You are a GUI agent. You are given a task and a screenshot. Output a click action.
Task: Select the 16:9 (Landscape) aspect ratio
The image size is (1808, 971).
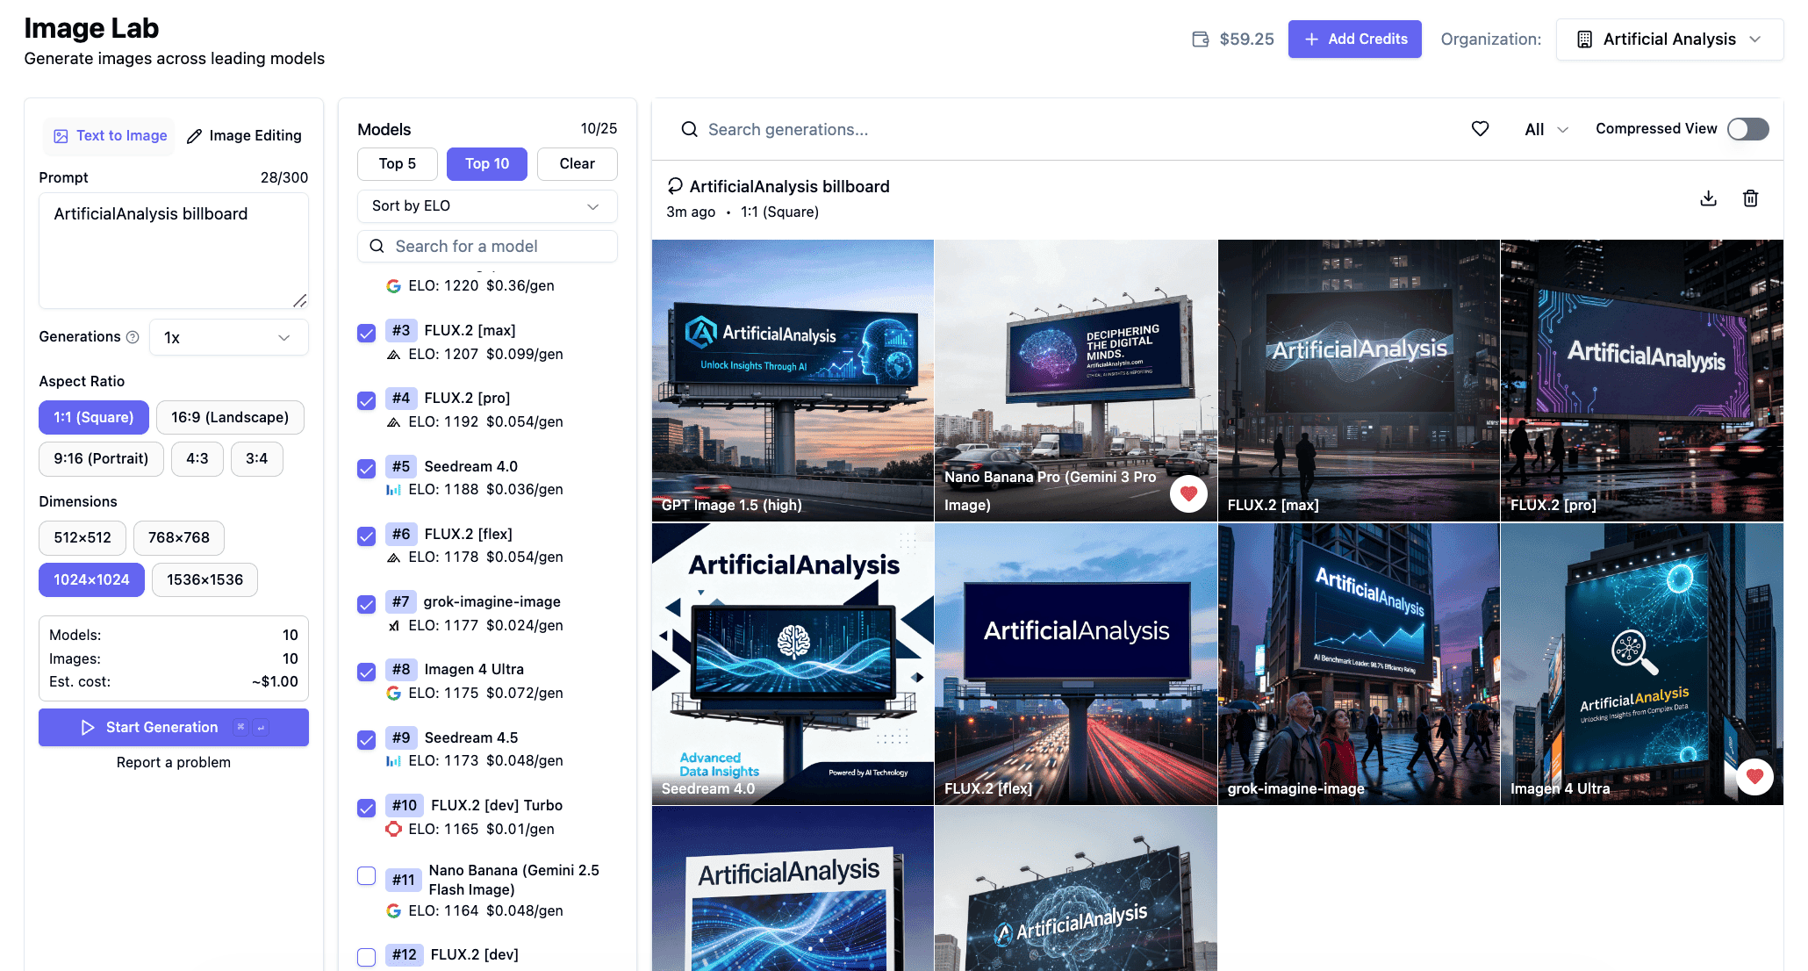[x=230, y=418]
